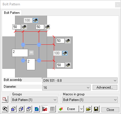Toggle the vertical 100 spacing chip button
The image size is (121, 114).
tap(65, 53)
